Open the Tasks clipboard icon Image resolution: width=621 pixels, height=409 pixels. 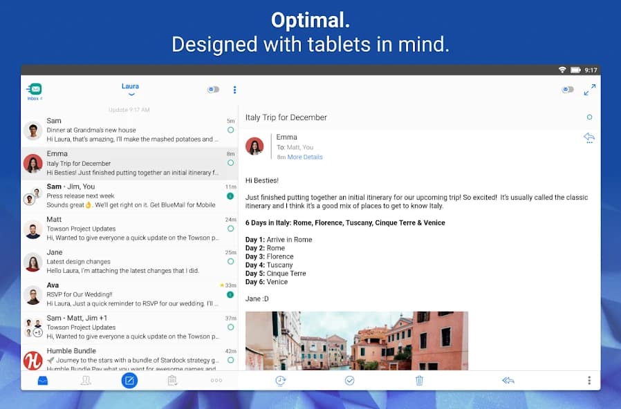172,381
